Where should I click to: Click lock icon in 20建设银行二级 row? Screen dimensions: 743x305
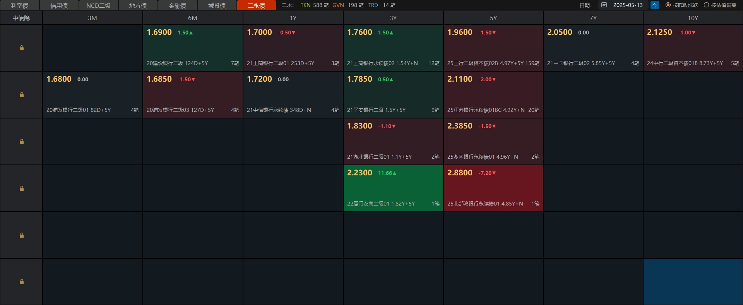tap(22, 48)
